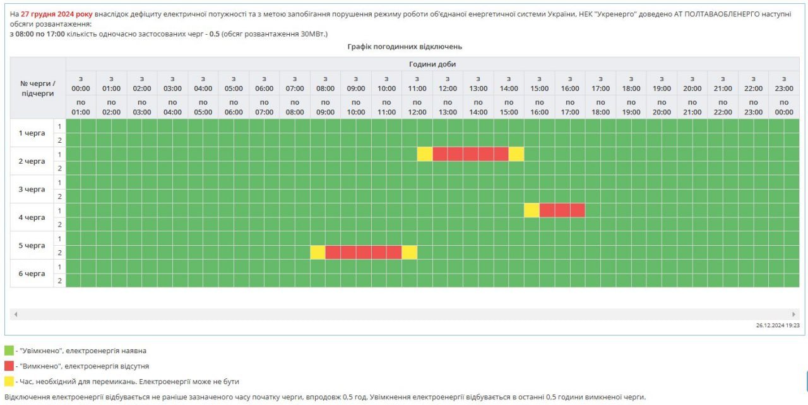The image size is (808, 405).
Task: Click the horizontal scrollbar left arrow
Action: pyautogui.click(x=16, y=314)
